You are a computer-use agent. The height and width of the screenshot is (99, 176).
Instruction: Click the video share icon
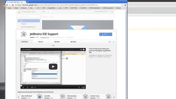(81, 50)
